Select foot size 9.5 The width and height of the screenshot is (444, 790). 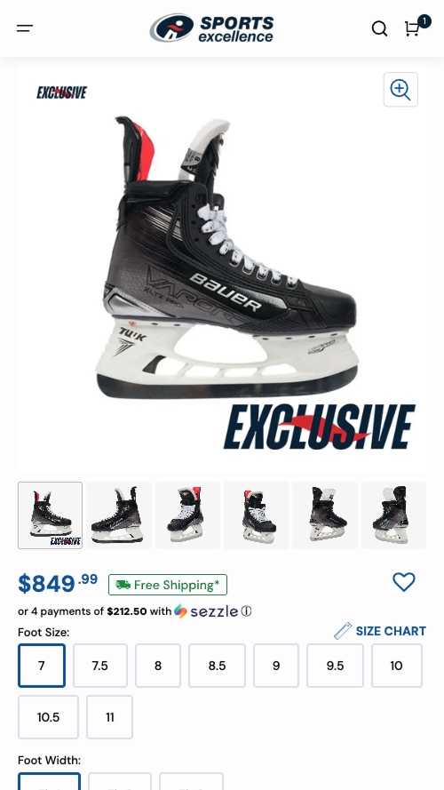pos(335,666)
